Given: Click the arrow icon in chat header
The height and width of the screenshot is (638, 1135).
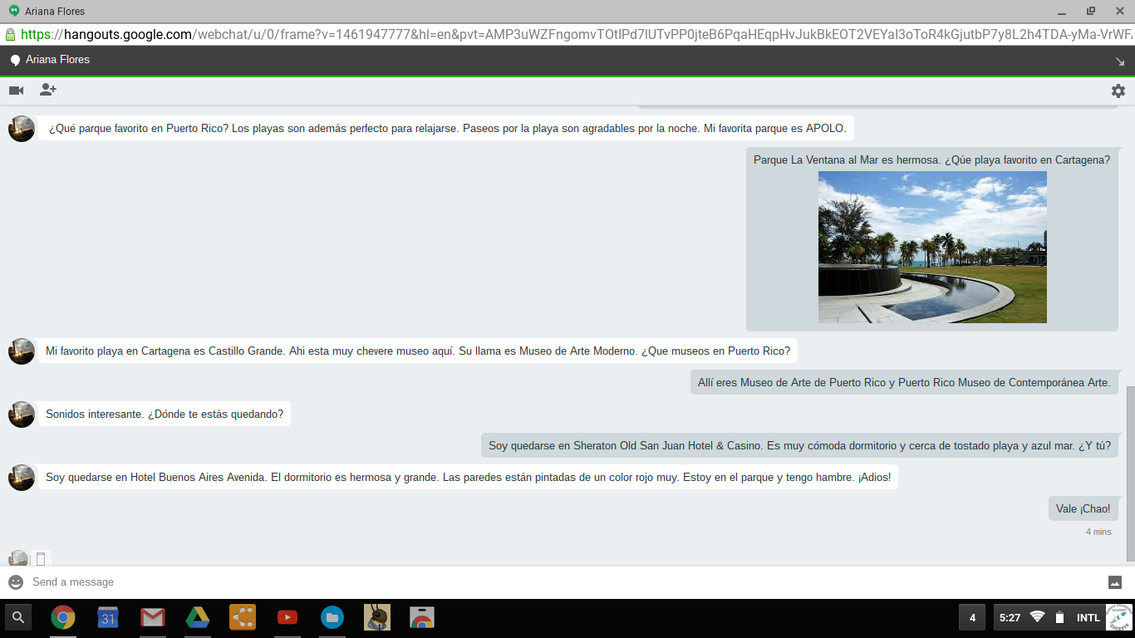Looking at the screenshot, I should pyautogui.click(x=1119, y=61).
